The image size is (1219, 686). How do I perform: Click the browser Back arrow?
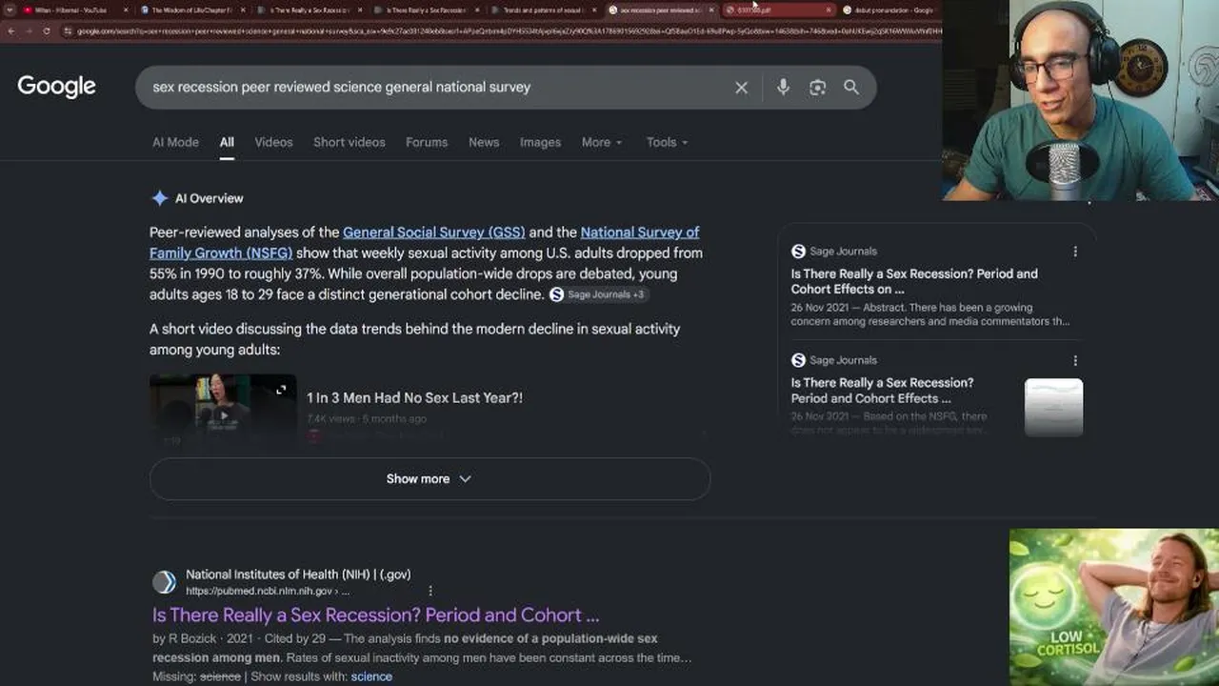pos(10,30)
